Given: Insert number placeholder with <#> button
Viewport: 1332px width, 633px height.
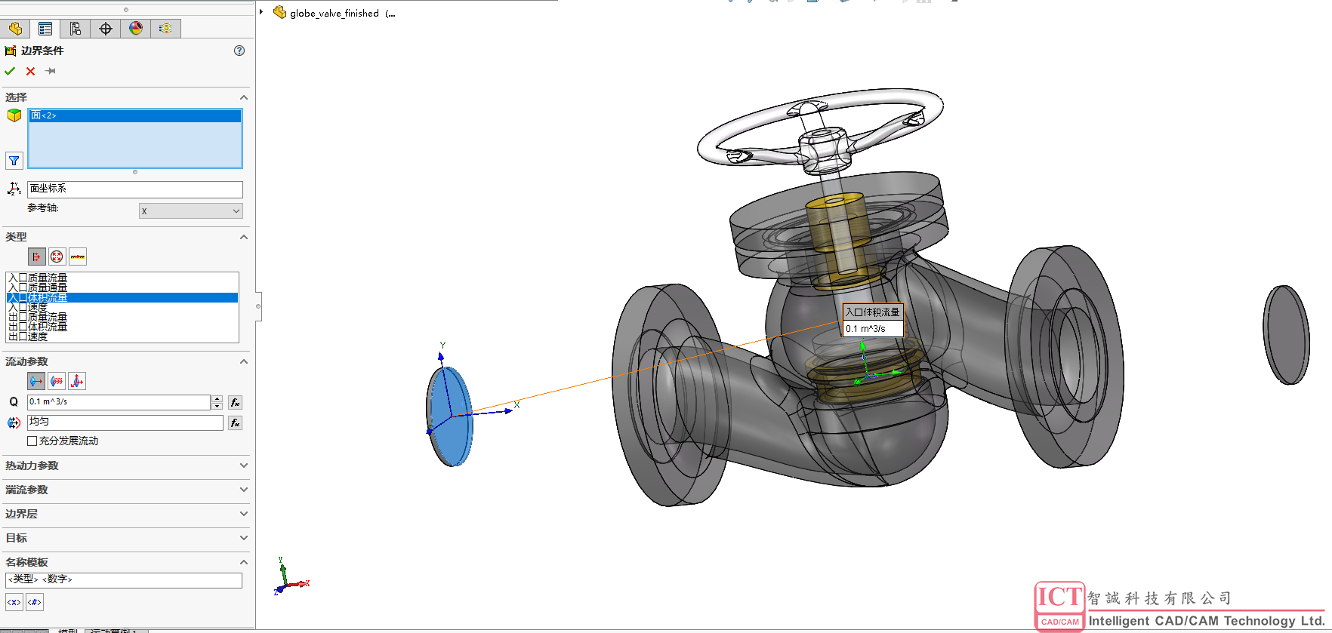Looking at the screenshot, I should click(x=35, y=602).
